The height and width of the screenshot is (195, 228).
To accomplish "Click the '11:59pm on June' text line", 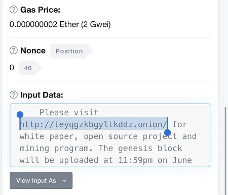I will pos(155,160).
